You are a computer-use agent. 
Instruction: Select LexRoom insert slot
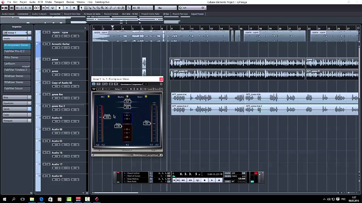point(17,65)
